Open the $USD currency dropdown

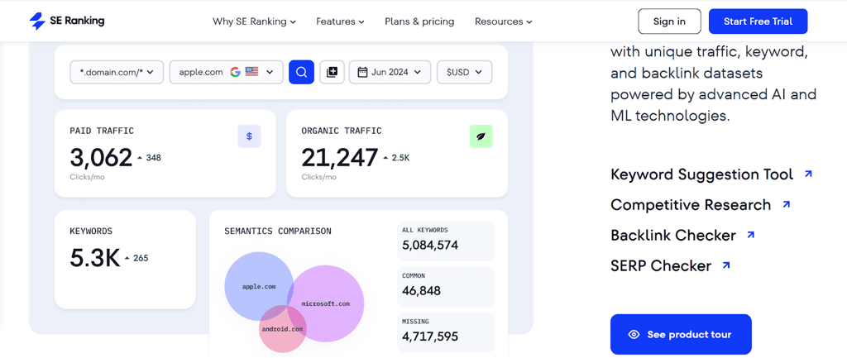pos(465,72)
